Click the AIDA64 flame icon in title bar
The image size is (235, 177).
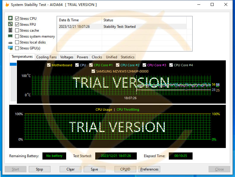click(x=7, y=5)
